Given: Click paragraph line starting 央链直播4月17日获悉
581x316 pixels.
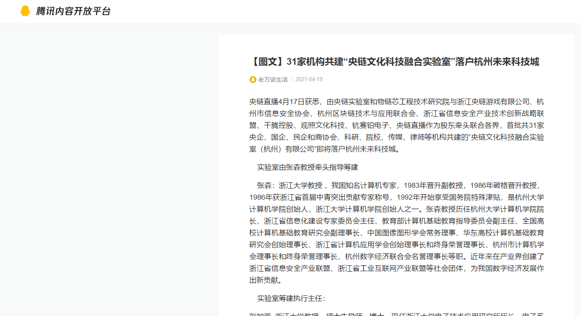Looking at the screenshot, I should 397,102.
